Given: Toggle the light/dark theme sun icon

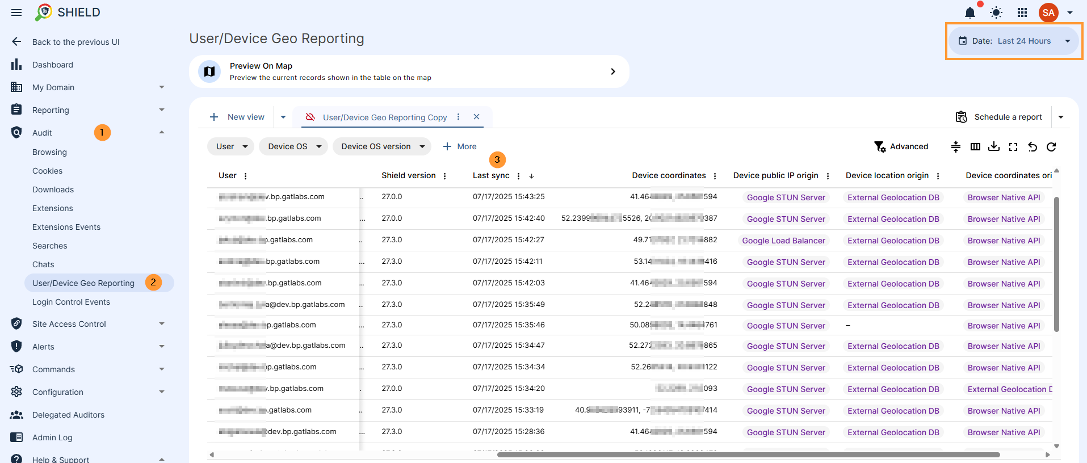Looking at the screenshot, I should pos(996,12).
